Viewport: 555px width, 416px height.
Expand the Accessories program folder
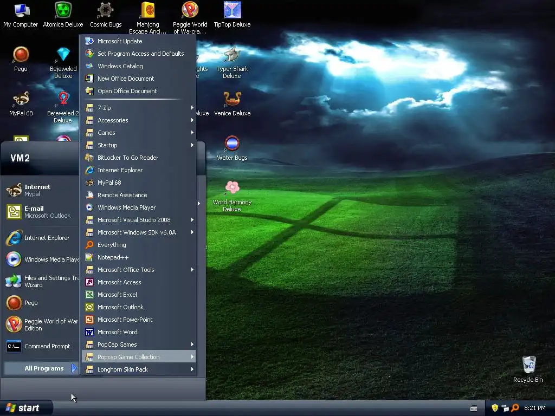point(139,120)
